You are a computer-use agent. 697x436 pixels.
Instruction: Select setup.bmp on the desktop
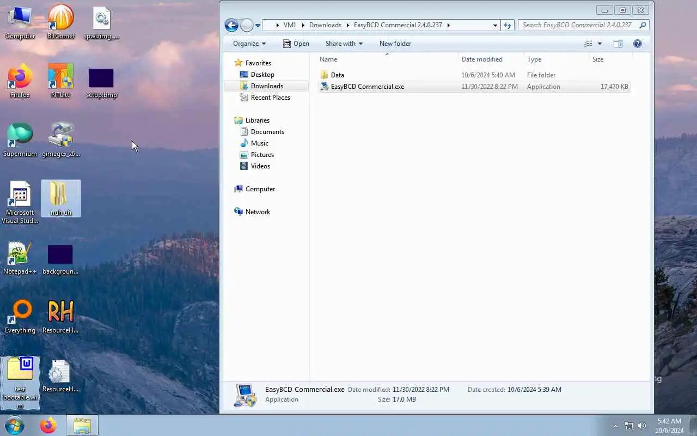[101, 83]
